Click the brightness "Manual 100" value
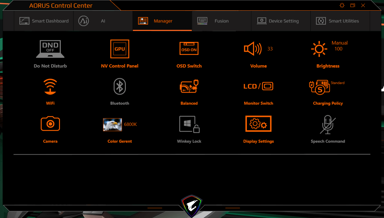 [339, 46]
